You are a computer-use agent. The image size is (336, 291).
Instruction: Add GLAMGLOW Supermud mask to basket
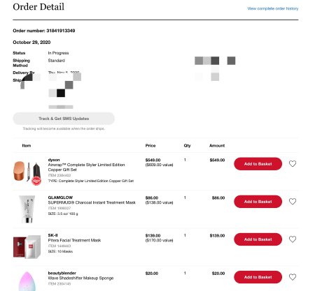point(258,202)
